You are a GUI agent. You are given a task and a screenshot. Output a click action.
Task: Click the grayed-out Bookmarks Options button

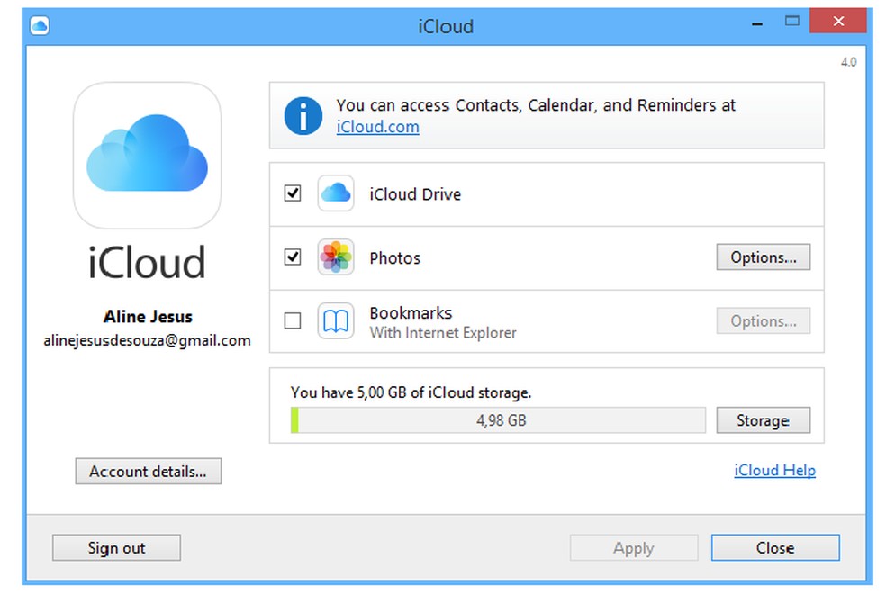763,320
